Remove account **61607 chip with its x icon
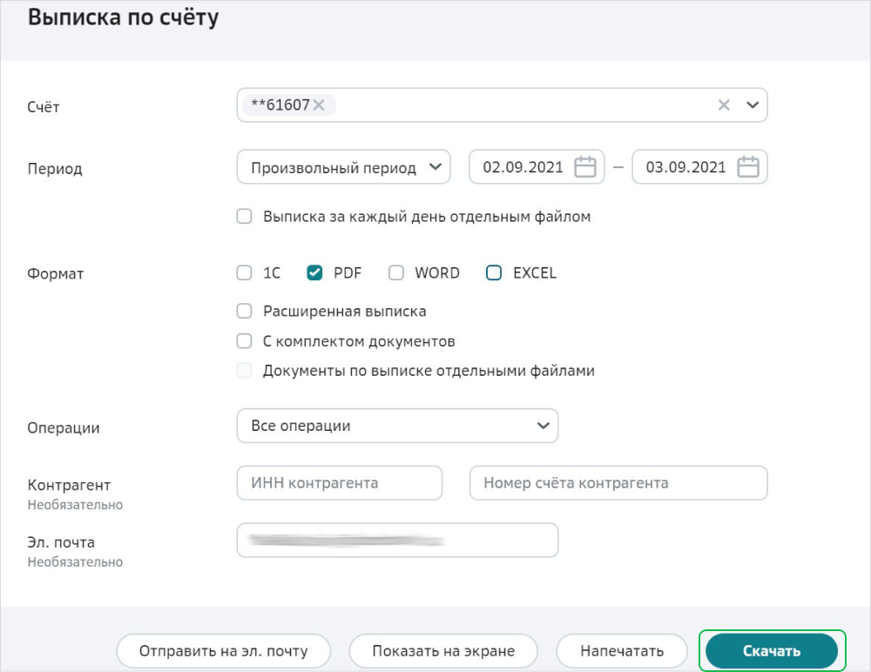 pos(319,105)
